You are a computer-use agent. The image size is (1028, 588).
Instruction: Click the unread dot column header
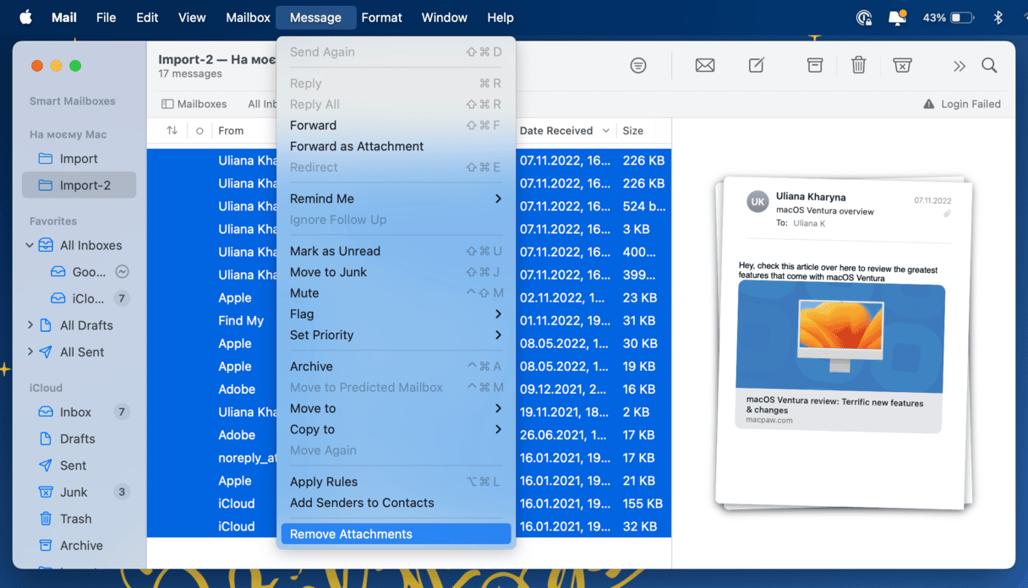point(200,131)
